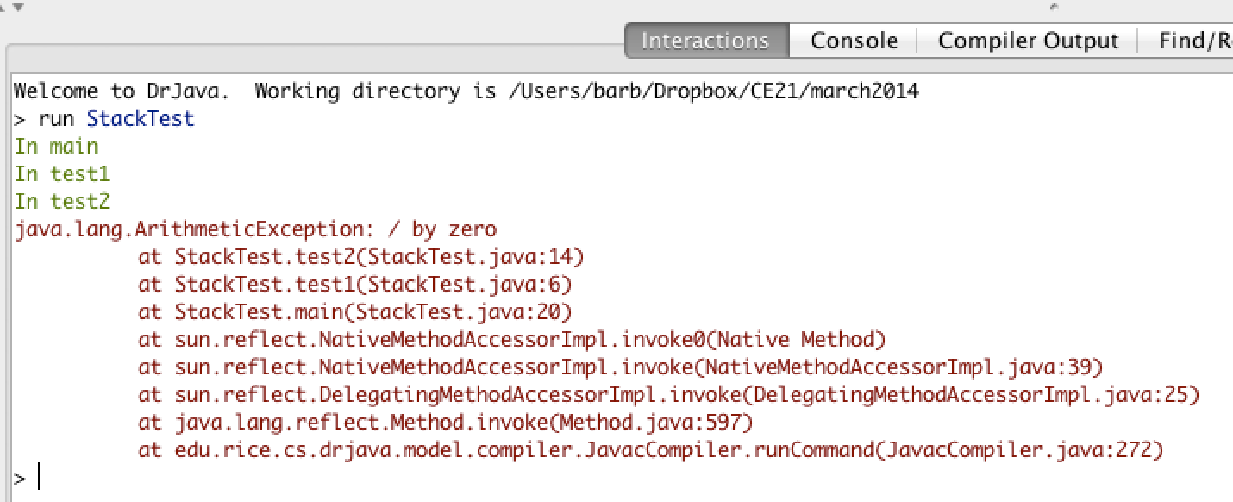1233x502 pixels.
Task: Click the Welcome to DrJava message line
Action: (466, 91)
